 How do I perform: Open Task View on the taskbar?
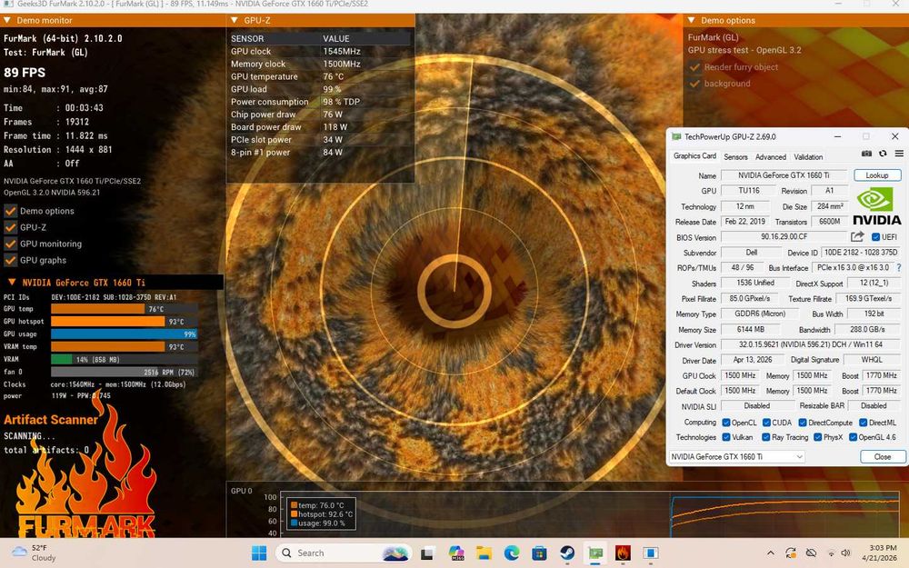(x=427, y=553)
